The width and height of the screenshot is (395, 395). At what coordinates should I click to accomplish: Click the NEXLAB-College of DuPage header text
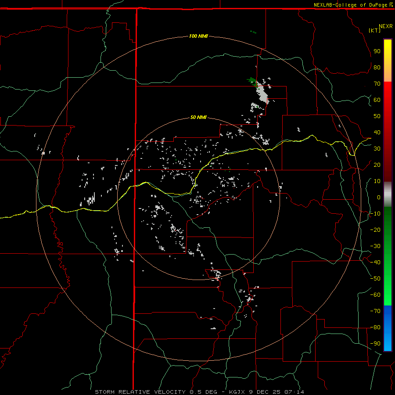click(x=350, y=5)
